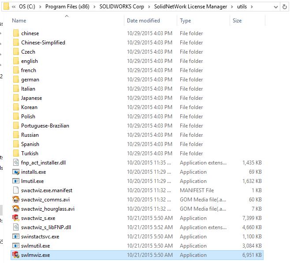The image size is (290, 263).
Task: Click the english folder icon
Action: click(16, 61)
